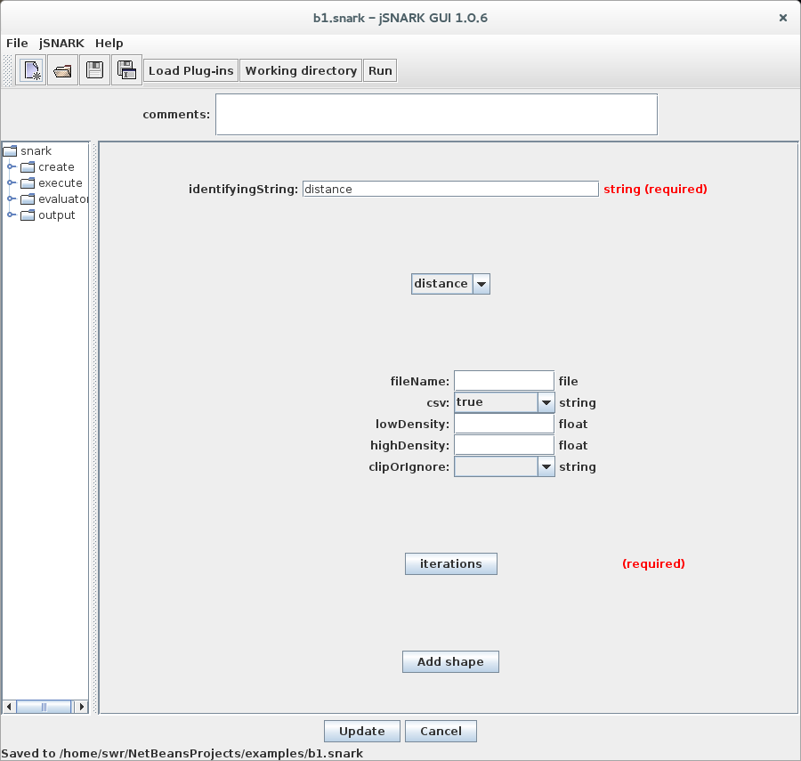The image size is (801, 761).
Task: Click the Save As toolbar icon
Action: (126, 70)
